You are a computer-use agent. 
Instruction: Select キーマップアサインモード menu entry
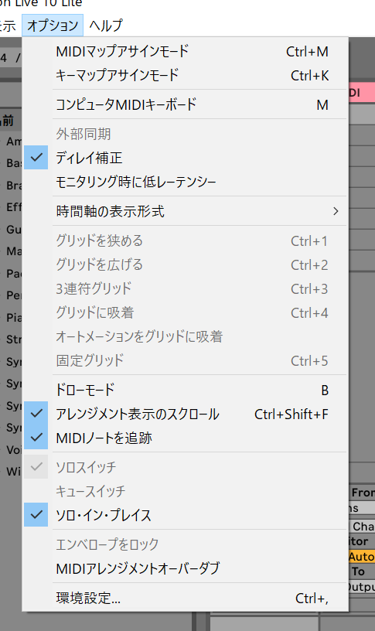point(186,75)
